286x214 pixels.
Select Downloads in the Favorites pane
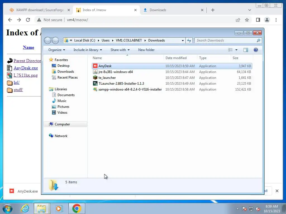pos(66,72)
